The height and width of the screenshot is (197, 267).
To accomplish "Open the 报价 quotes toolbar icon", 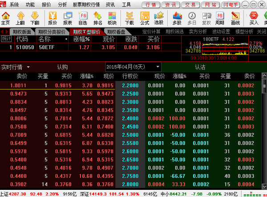I will point(53,18).
